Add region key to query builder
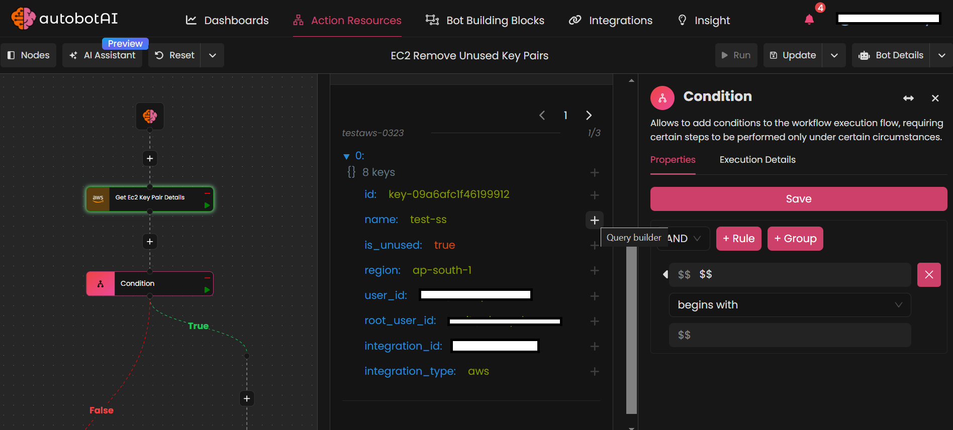953x430 pixels. coord(595,271)
